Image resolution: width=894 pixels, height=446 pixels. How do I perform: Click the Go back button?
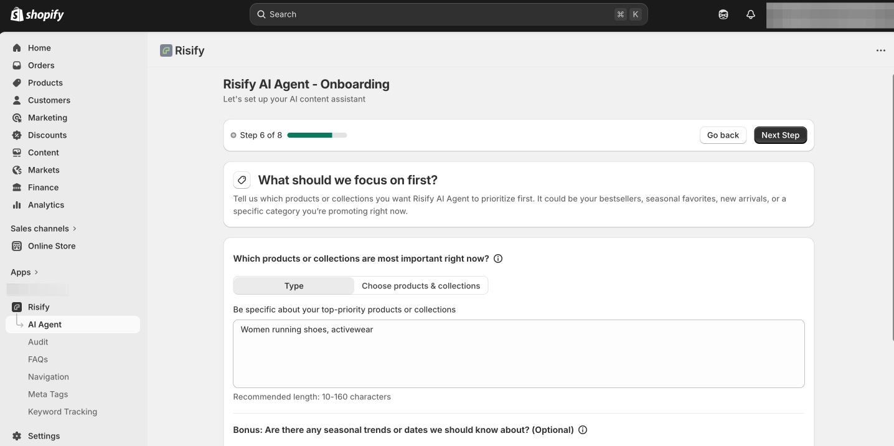723,135
